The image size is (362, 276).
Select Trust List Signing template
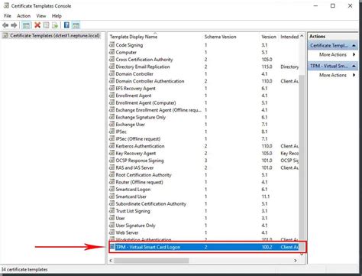[x=133, y=211]
